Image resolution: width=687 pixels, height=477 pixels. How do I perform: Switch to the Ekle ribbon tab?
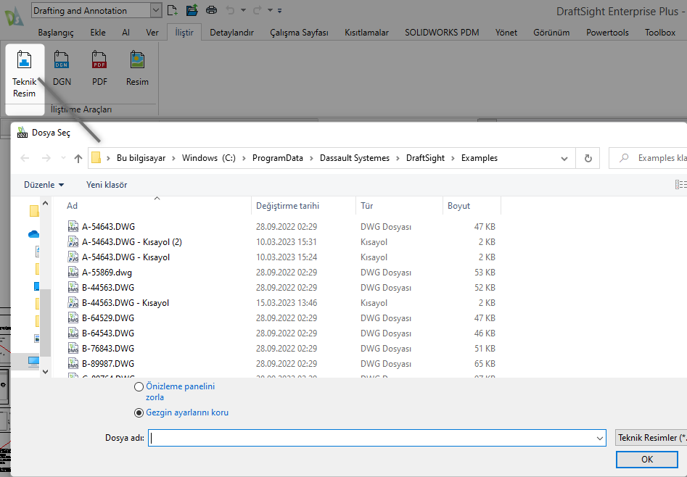pyautogui.click(x=98, y=33)
